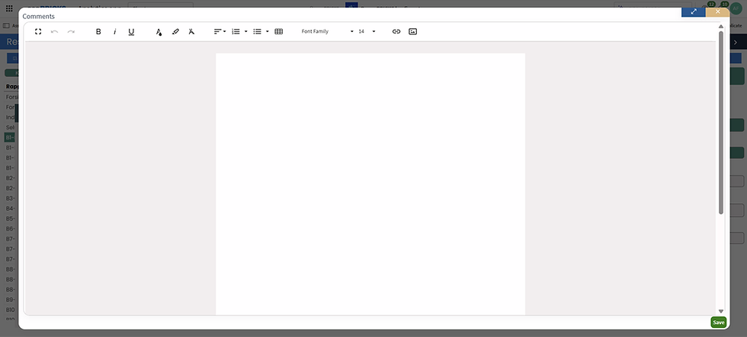Open the Font Family dropdown
This screenshot has height=337, width=747.
[327, 31]
